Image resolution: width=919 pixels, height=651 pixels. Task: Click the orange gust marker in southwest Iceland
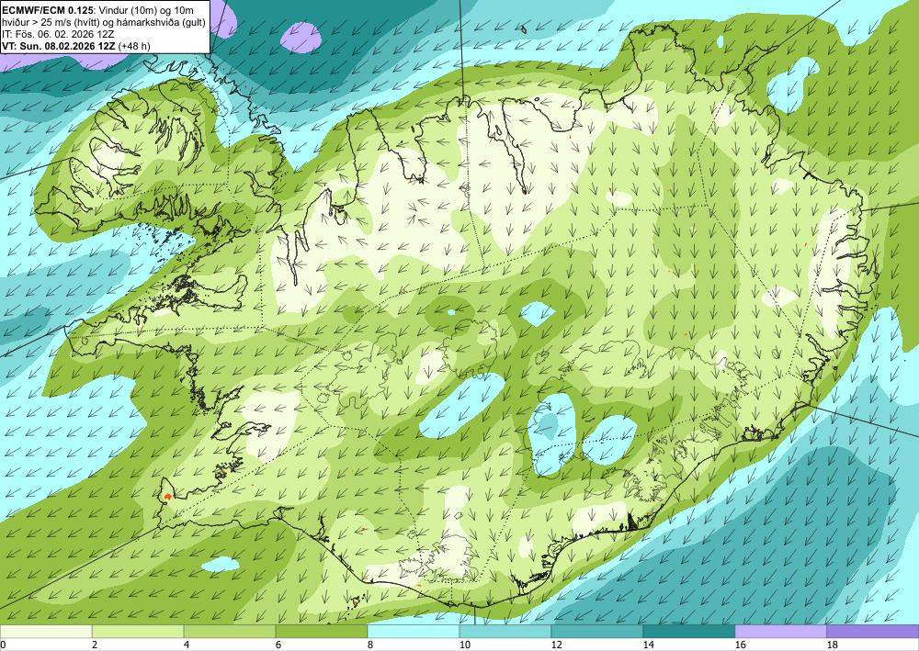click(x=168, y=497)
